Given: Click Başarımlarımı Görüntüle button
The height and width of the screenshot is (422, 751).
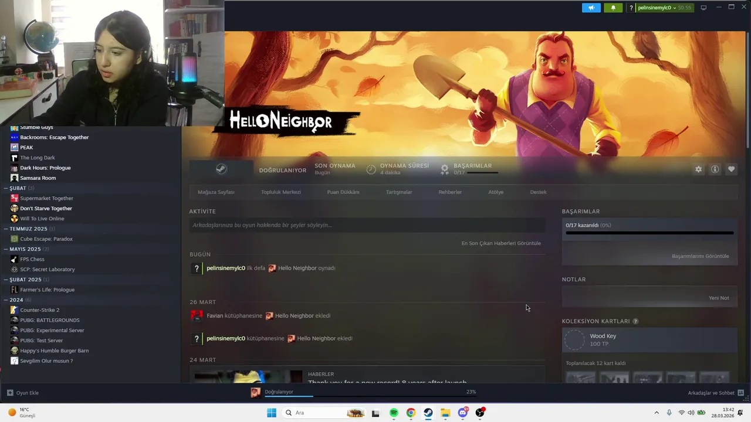Looking at the screenshot, I should click(x=701, y=256).
